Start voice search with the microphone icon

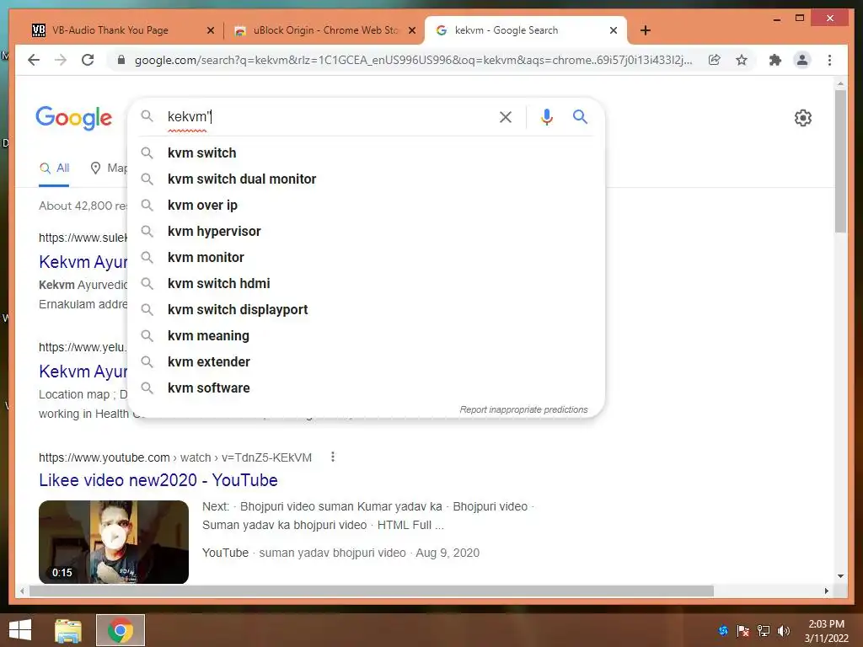point(546,116)
